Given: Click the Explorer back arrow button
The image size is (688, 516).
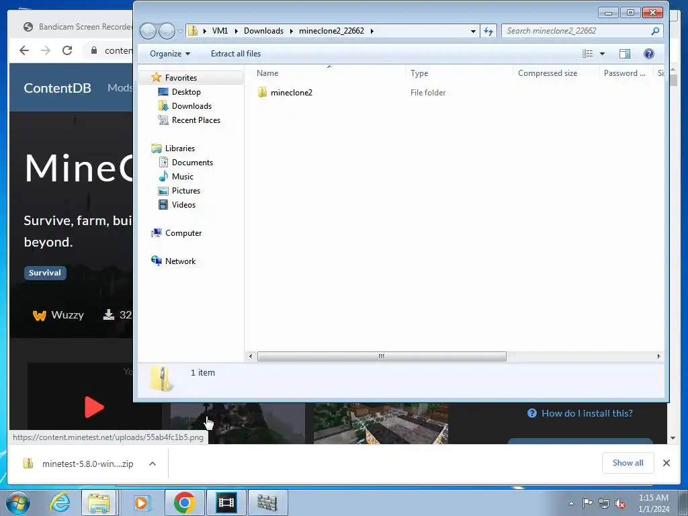Looking at the screenshot, I should point(148,31).
